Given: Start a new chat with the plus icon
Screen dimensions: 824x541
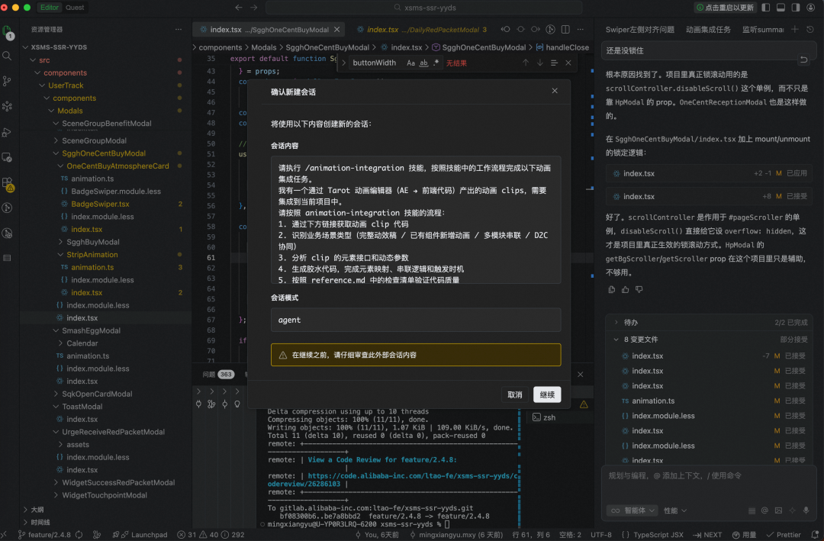Looking at the screenshot, I should [x=794, y=30].
